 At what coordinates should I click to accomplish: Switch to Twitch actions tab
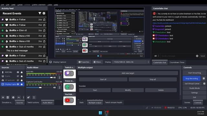click(33, 102)
